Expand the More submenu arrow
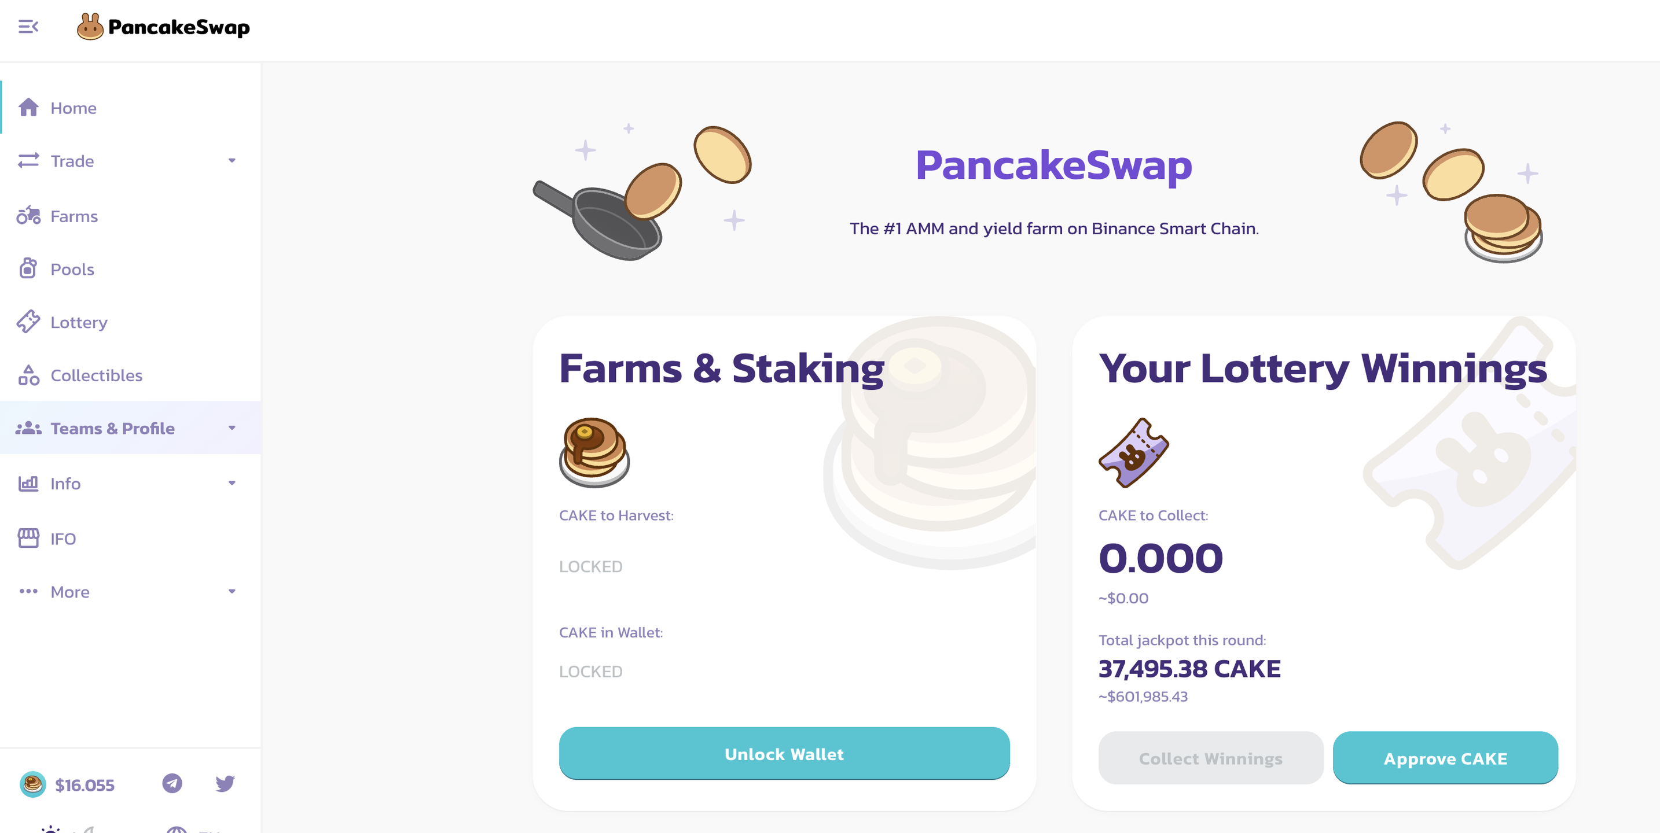This screenshot has height=833, width=1660. click(x=232, y=591)
